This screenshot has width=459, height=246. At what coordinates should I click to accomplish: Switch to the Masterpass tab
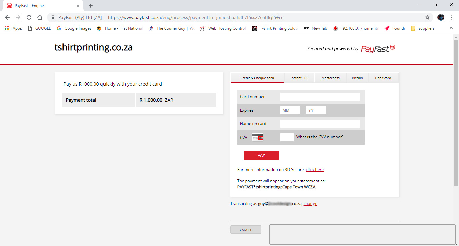tap(330, 78)
